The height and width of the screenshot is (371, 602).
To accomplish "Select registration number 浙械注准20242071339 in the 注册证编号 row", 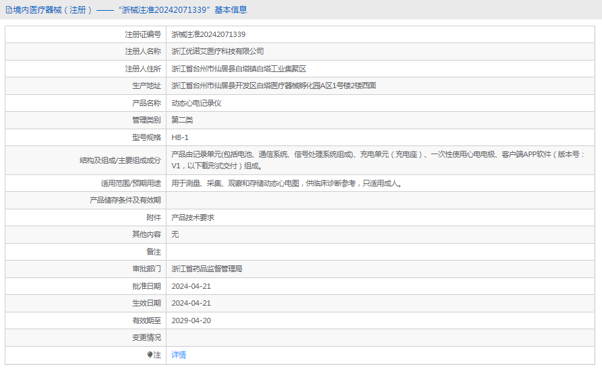I will point(208,34).
